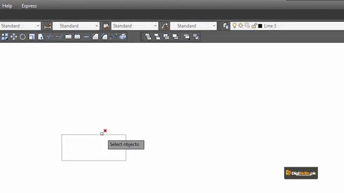Image resolution: width=344 pixels, height=193 pixels.
Task: Click Send Hatches to Back icon
Action: [x=196, y=36]
